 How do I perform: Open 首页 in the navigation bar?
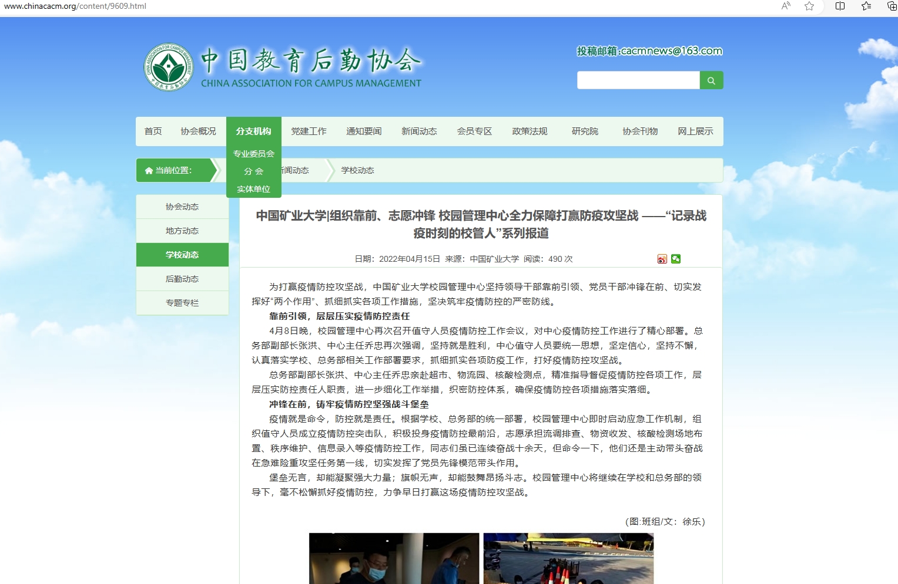point(153,131)
